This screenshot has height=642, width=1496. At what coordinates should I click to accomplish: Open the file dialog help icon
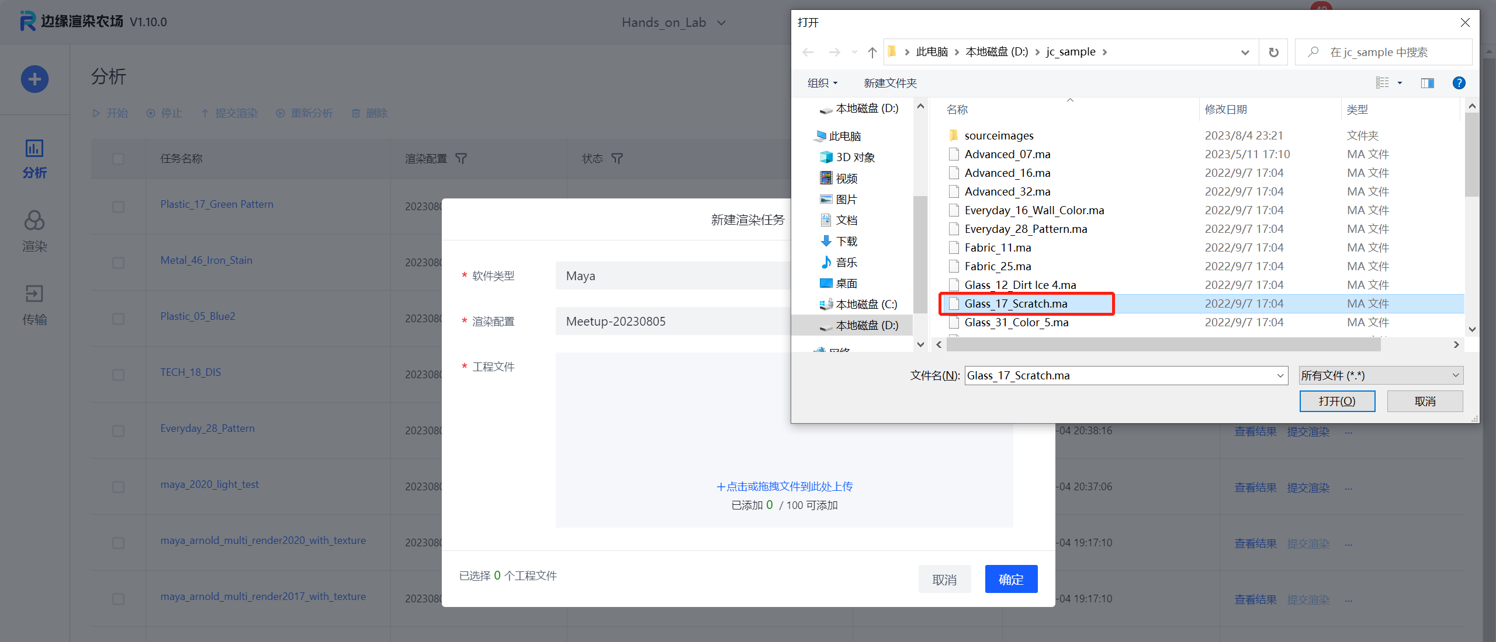1459,83
